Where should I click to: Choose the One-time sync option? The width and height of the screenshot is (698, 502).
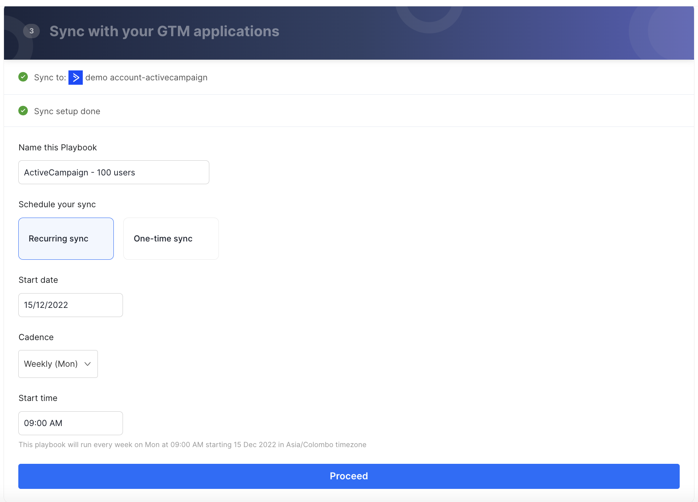[x=171, y=239]
